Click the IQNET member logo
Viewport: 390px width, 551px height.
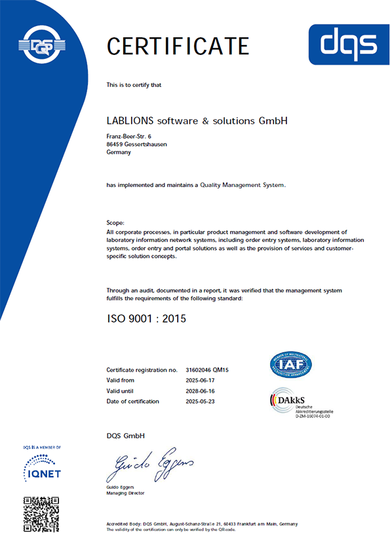[42, 468]
